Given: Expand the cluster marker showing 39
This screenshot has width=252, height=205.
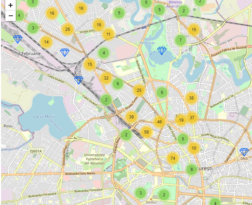Looking at the screenshot, I should tap(131, 117).
